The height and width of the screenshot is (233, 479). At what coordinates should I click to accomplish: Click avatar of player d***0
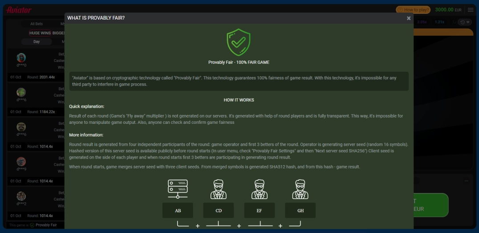pos(21,57)
